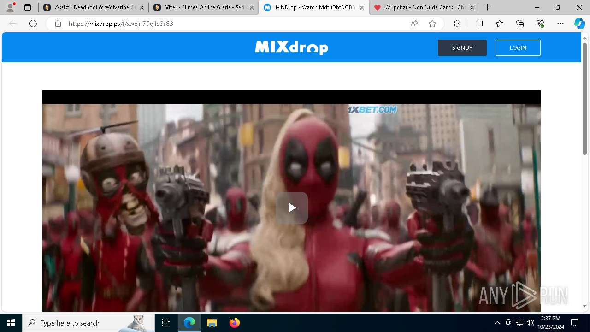Close the Assistir Deadpool tab
Viewport: 590px width, 332px height.
pyautogui.click(x=142, y=7)
